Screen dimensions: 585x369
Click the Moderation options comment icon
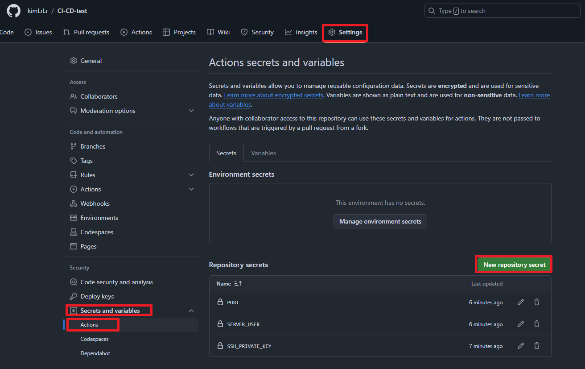coord(74,111)
